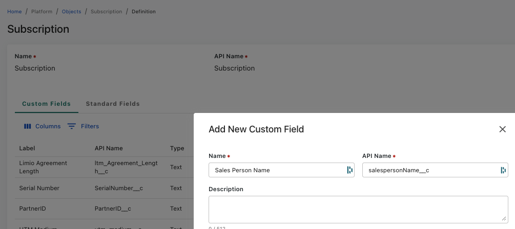
Task: Open the Columns chooser
Action: (x=43, y=126)
